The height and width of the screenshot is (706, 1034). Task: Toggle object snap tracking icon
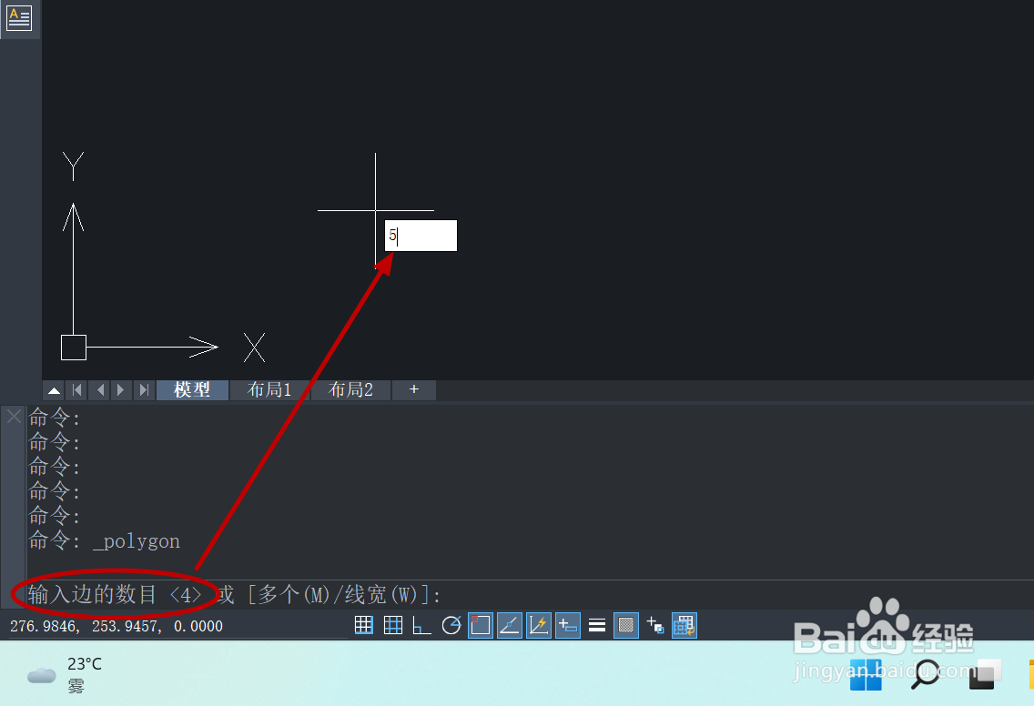pos(509,625)
